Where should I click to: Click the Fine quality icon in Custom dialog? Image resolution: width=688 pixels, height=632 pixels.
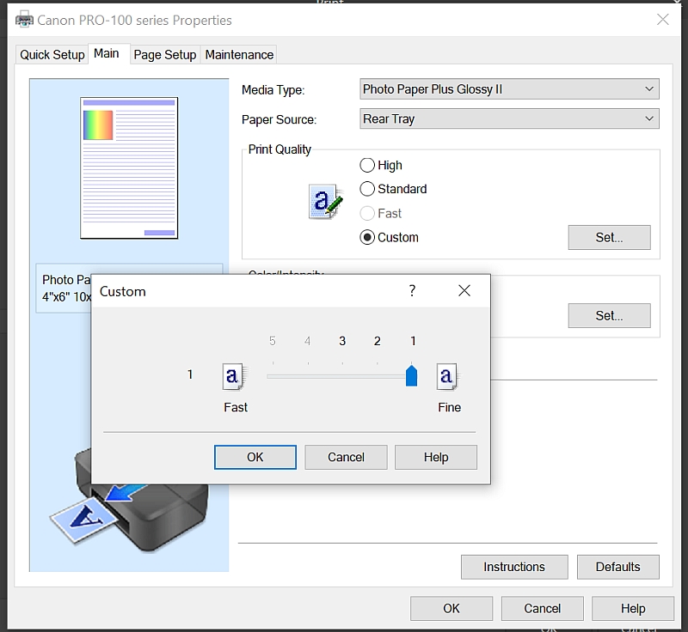(x=447, y=376)
